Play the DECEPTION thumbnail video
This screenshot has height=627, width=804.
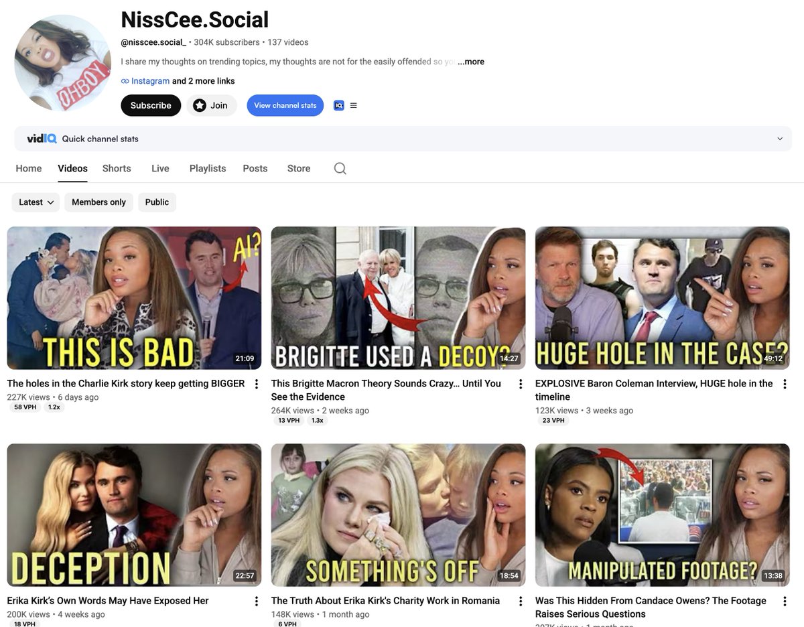pyautogui.click(x=134, y=515)
